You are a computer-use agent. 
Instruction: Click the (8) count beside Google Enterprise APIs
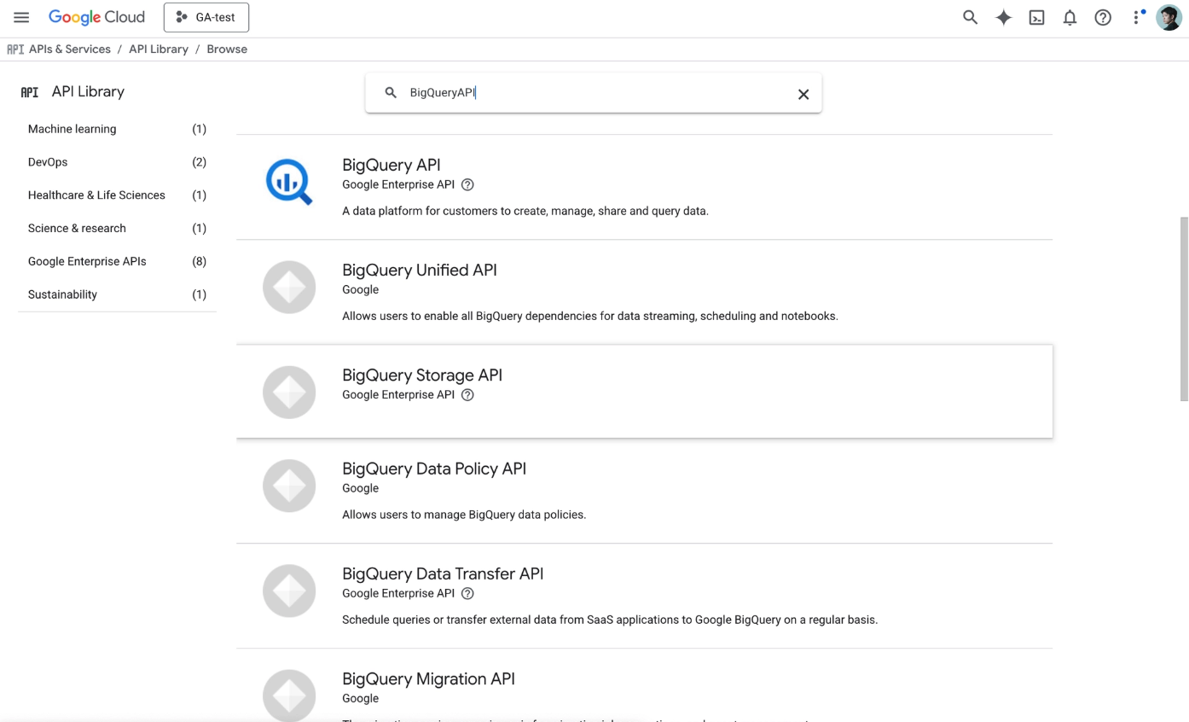(x=200, y=261)
